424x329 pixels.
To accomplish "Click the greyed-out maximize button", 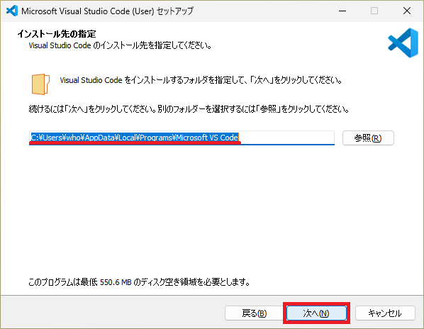I will (x=374, y=11).
